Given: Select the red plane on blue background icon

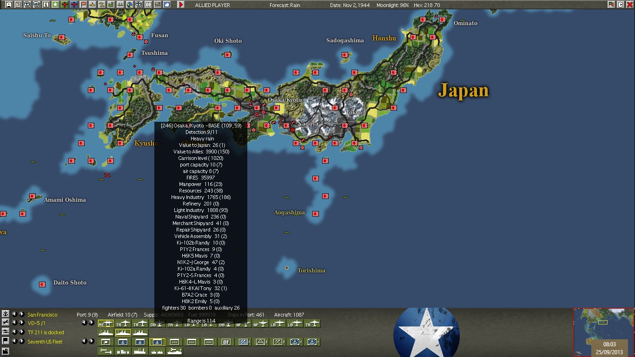Looking at the screenshot, I should [73, 5].
